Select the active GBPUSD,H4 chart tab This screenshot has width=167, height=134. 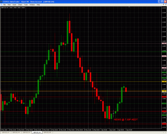(37, 132)
